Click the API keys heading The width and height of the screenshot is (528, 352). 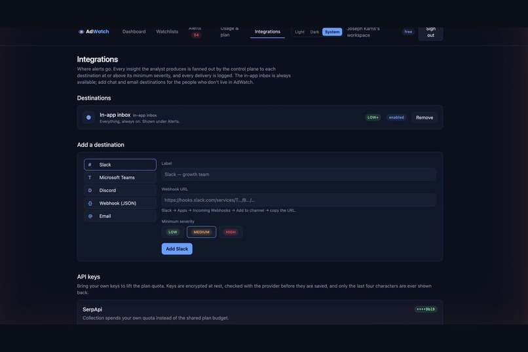(x=88, y=277)
